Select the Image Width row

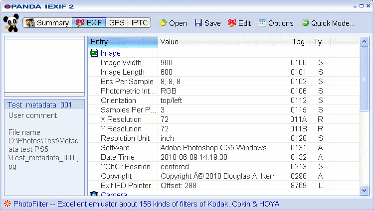pyautogui.click(x=223, y=63)
